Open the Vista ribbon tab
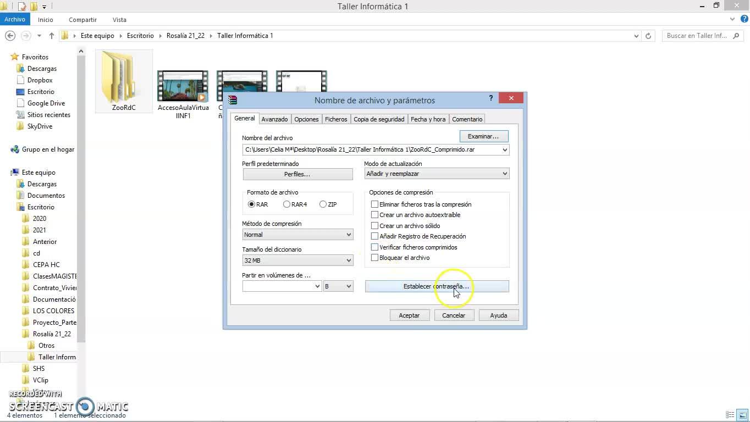The height and width of the screenshot is (422, 750). pos(119,19)
